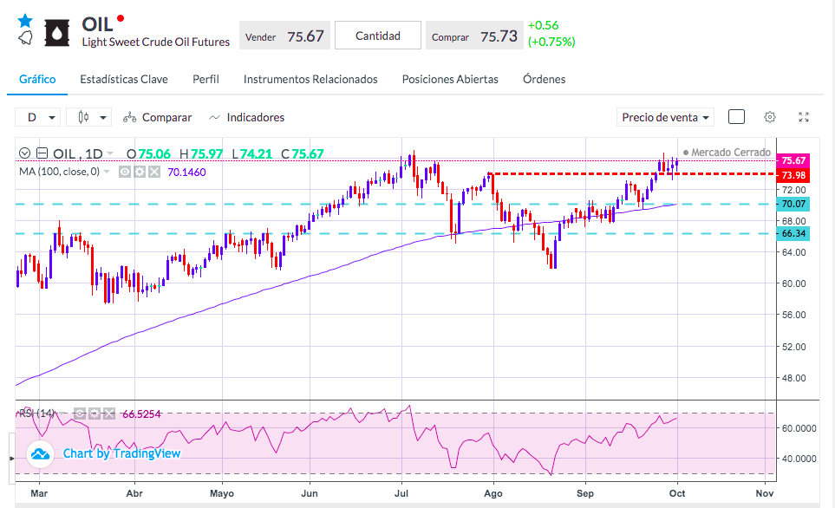835x508 pixels.
Task: Open the candlestick chart type dropdown
Action: point(89,117)
